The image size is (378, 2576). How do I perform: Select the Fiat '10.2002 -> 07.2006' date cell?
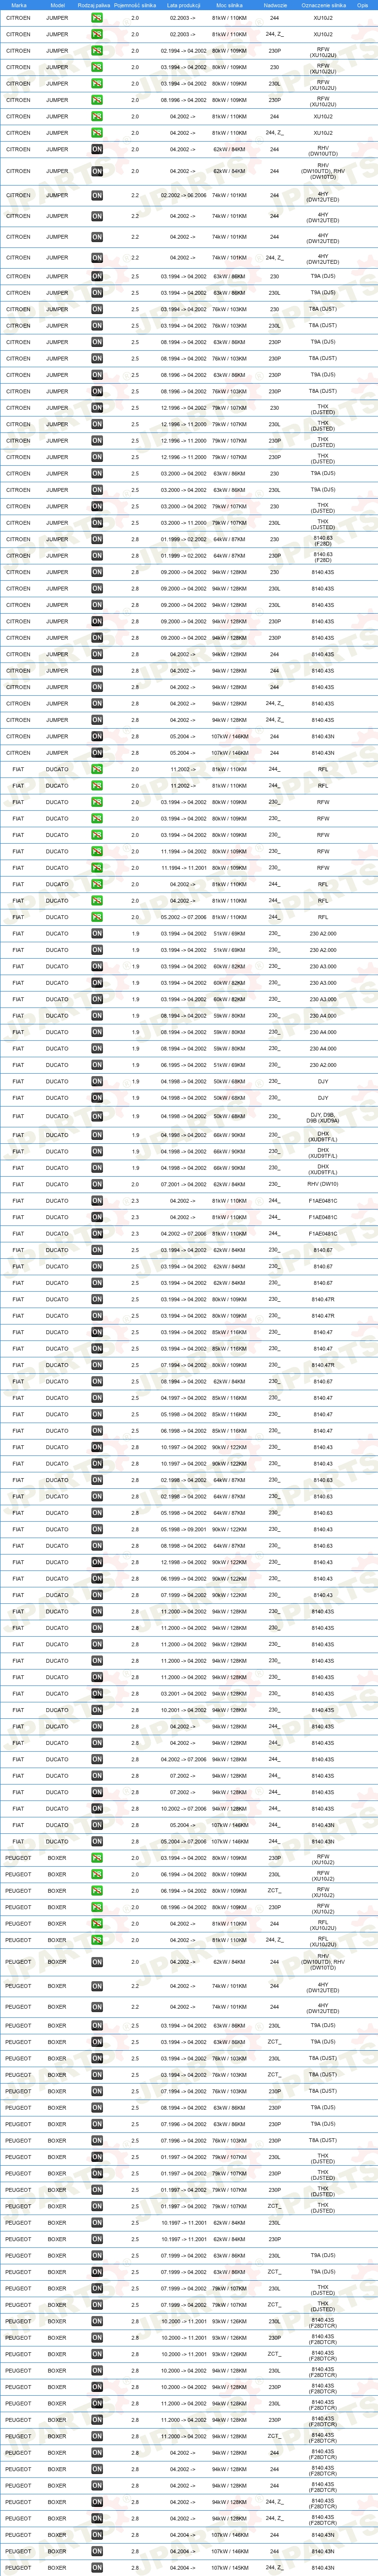[x=184, y=1809]
